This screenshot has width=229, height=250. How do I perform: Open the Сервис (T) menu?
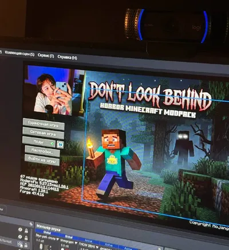[x=46, y=56]
